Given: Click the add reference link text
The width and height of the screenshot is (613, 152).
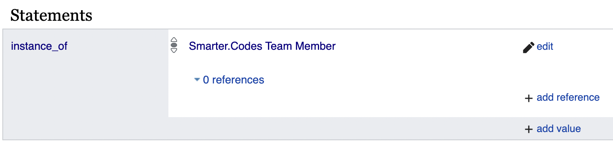Looking at the screenshot, I should pyautogui.click(x=568, y=97).
